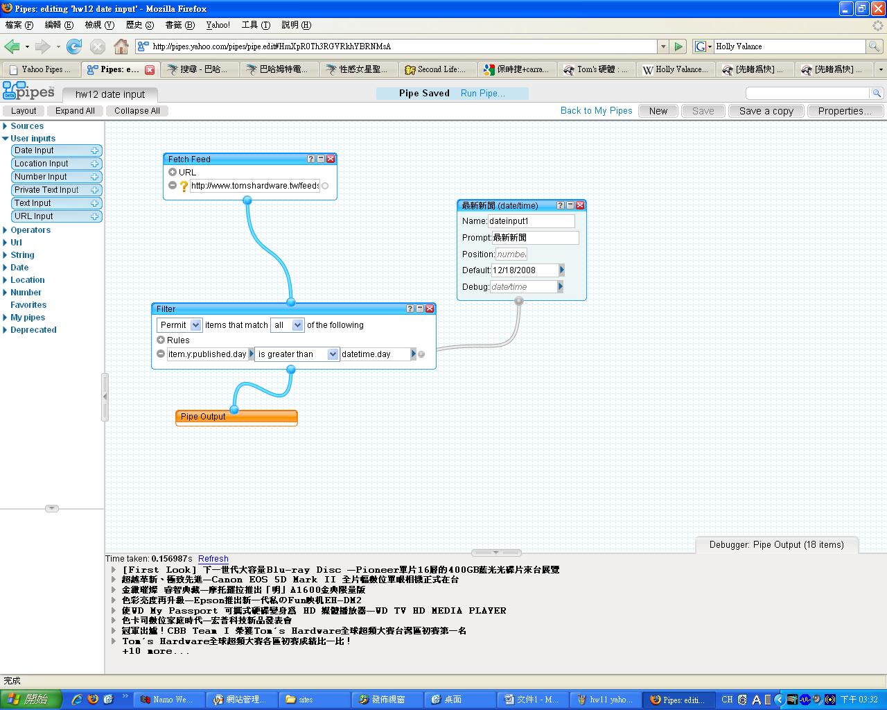
Task: Click Firefox back navigation arrow
Action: click(12, 46)
